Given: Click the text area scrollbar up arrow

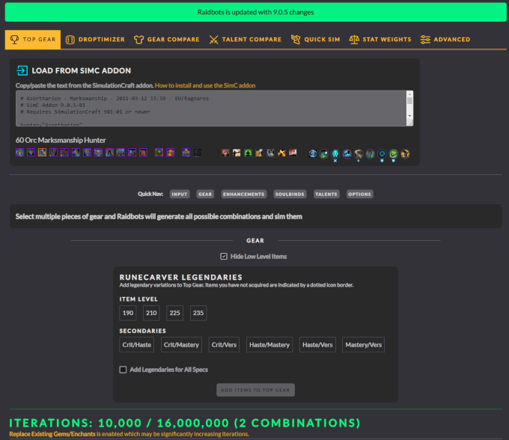Looking at the screenshot, I should pos(409,94).
